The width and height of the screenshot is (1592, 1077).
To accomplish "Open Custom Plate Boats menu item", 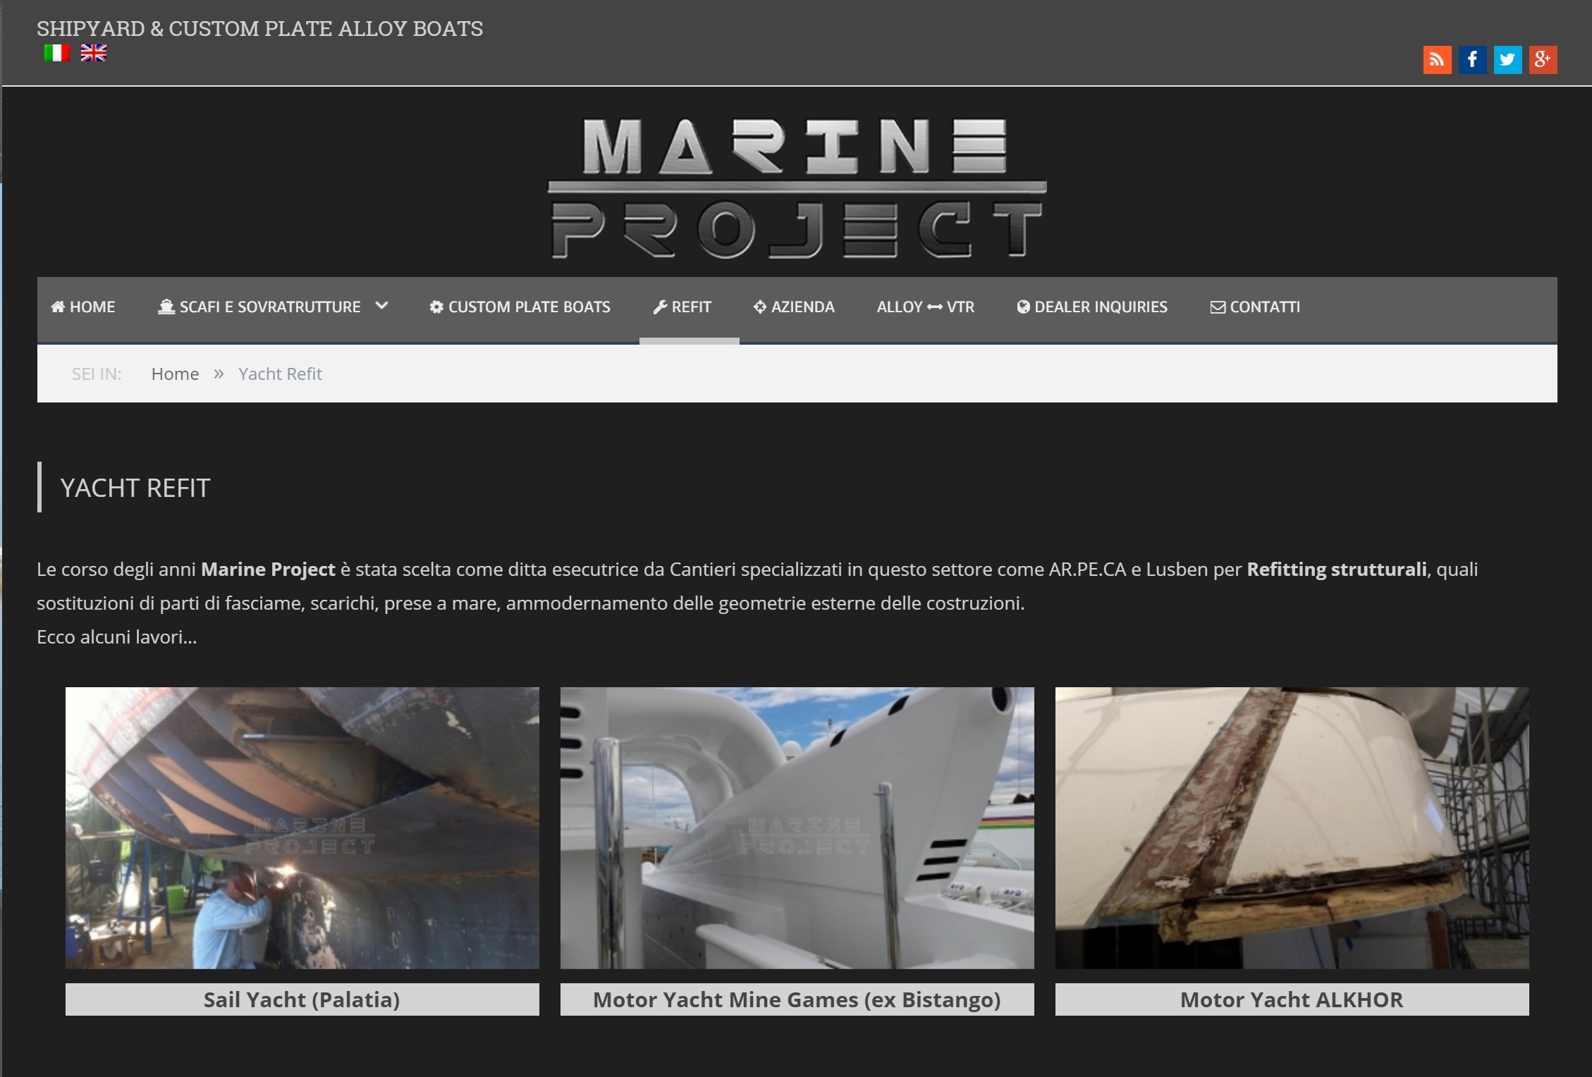I will coord(520,307).
